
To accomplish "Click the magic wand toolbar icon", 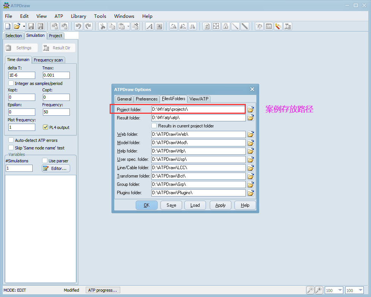I will point(278,26).
